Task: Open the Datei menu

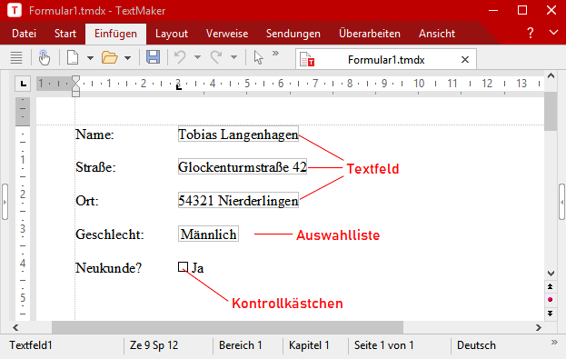Action: tap(24, 34)
